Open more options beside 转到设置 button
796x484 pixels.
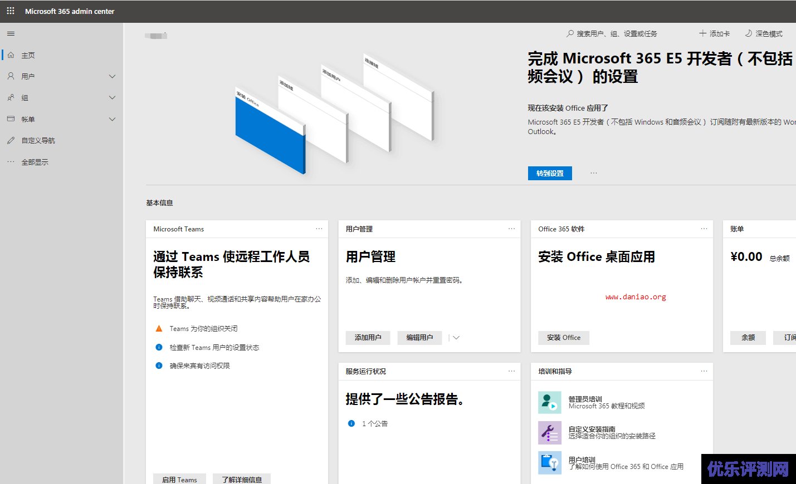(594, 173)
